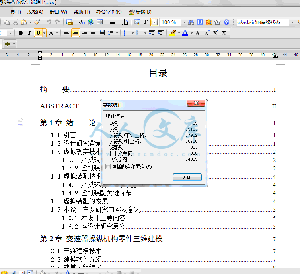Increase font size with A+ icon
300x274 pixels.
tap(198, 33)
